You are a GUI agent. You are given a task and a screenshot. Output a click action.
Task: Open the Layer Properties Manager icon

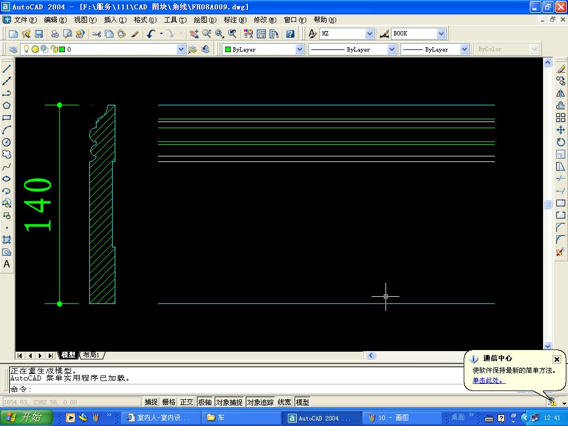click(13, 49)
